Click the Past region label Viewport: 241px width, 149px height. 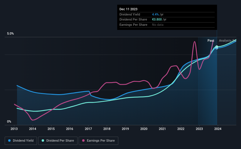tap(211, 40)
